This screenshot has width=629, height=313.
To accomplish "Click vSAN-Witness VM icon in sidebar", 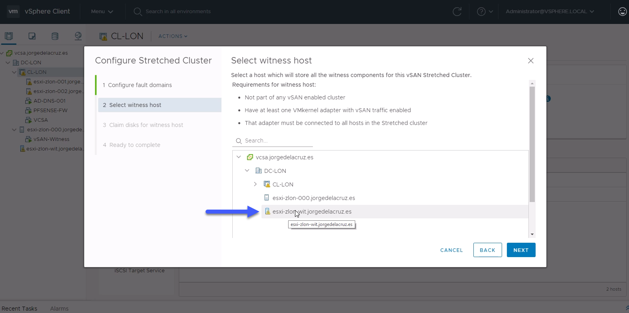I will click(x=28, y=139).
